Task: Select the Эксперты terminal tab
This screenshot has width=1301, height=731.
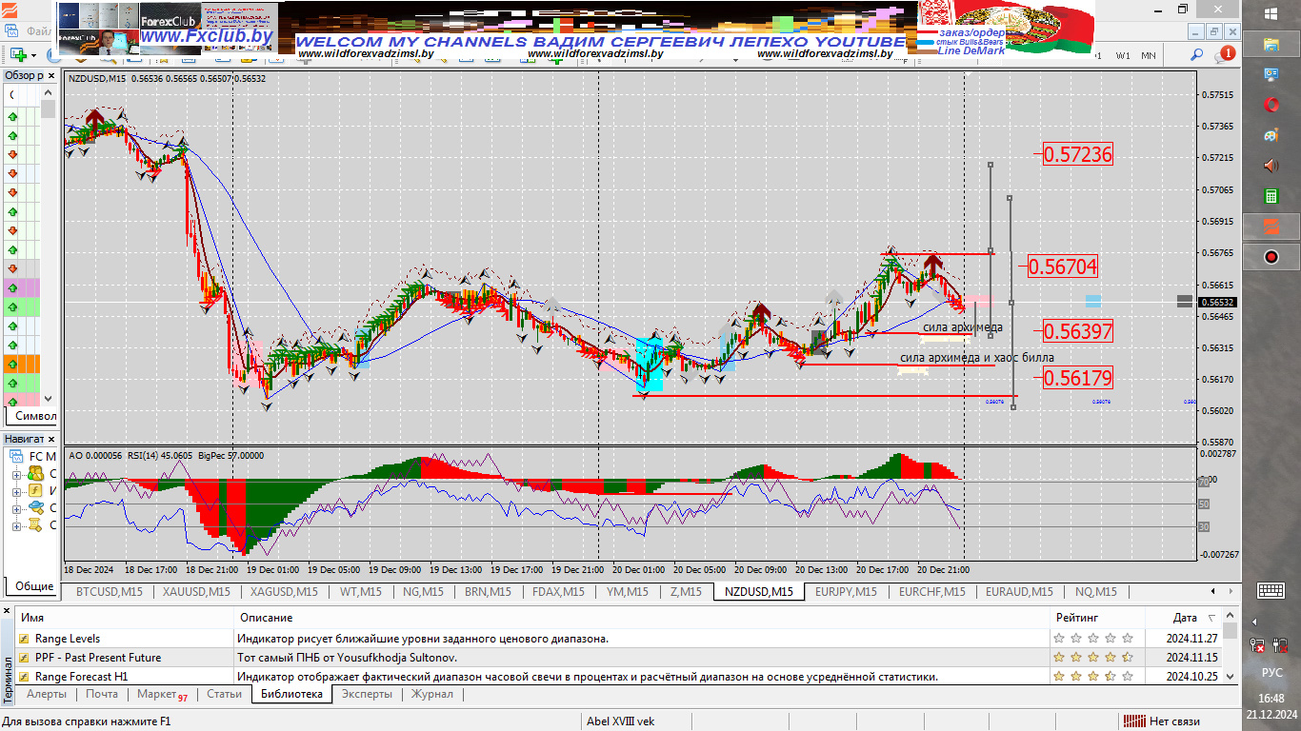Action: [x=367, y=694]
